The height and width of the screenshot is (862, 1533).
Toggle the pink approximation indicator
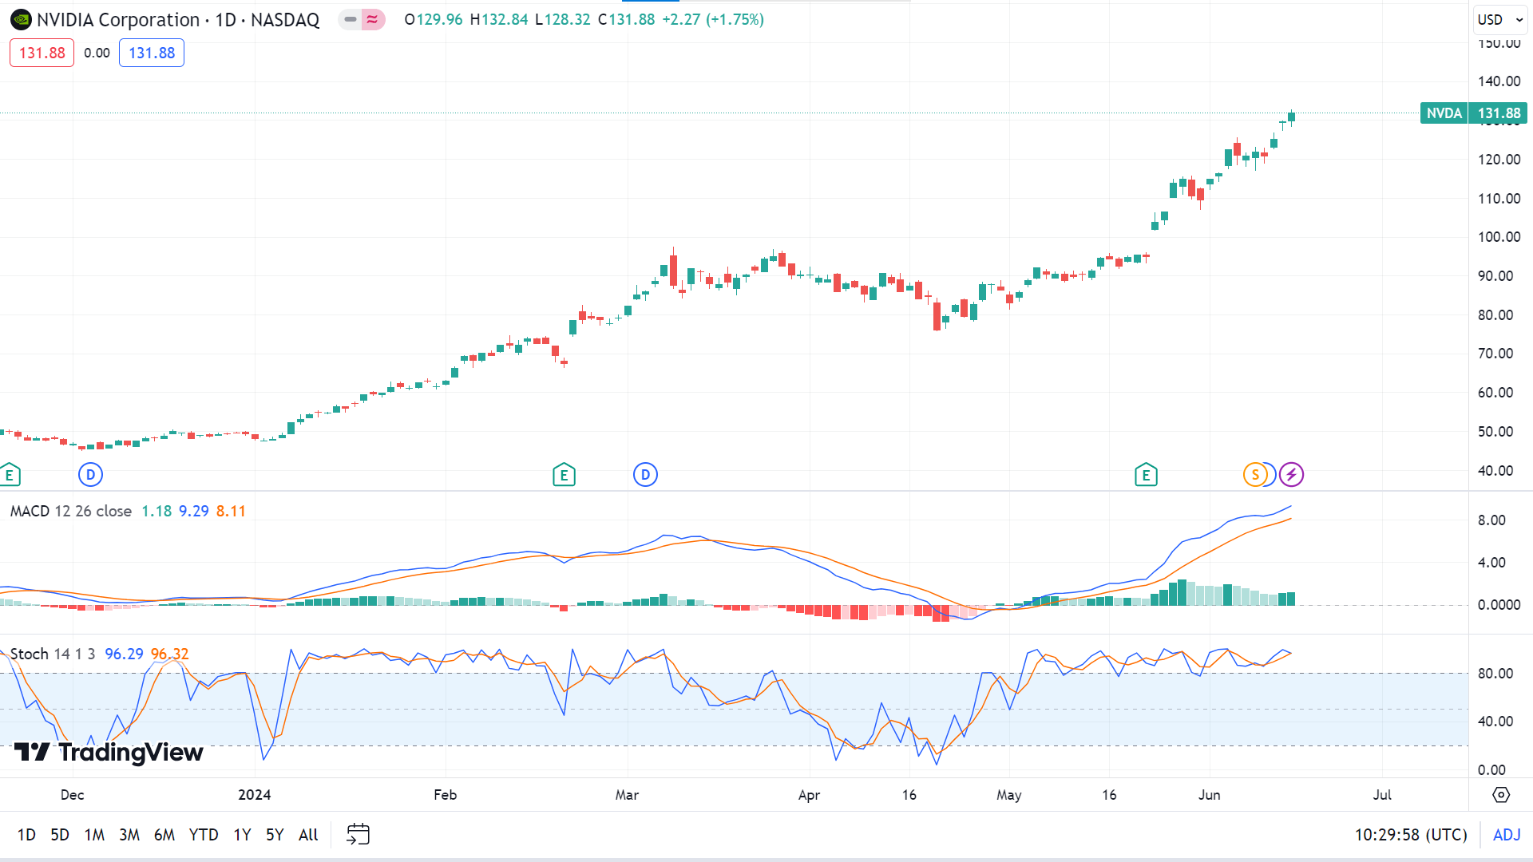tap(373, 19)
